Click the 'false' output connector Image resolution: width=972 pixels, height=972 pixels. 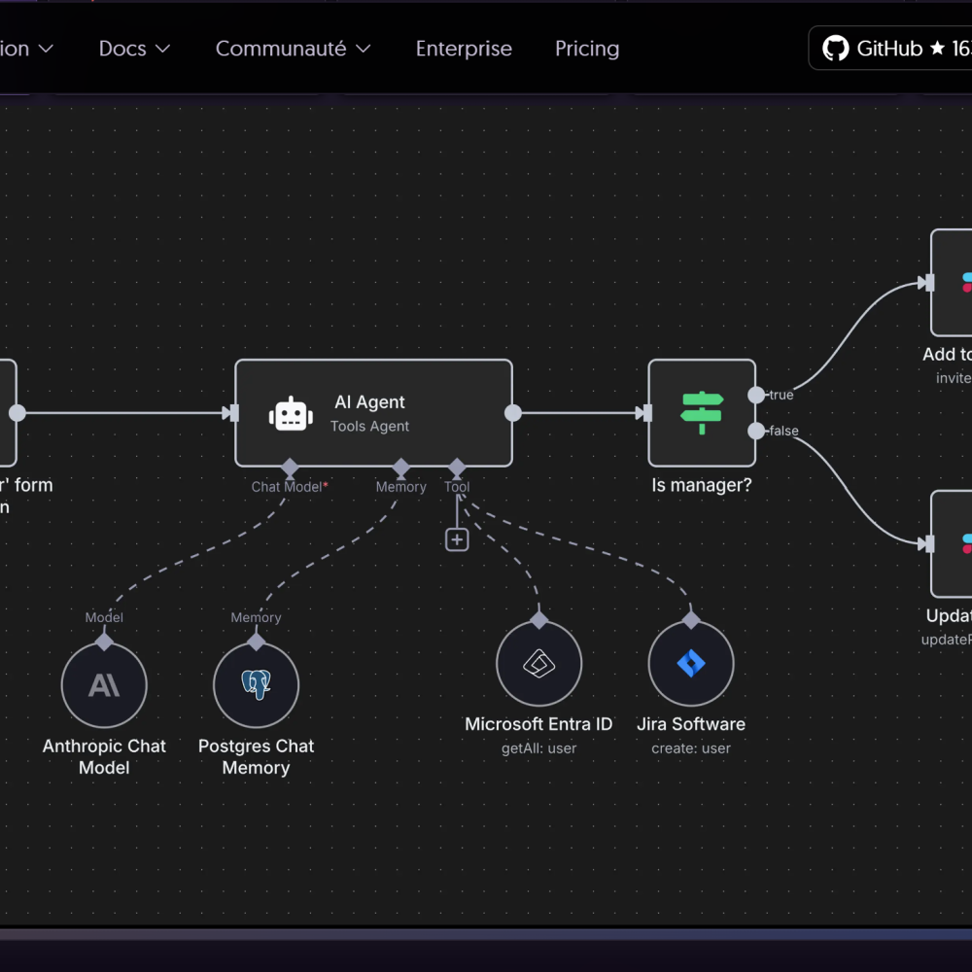click(x=756, y=431)
